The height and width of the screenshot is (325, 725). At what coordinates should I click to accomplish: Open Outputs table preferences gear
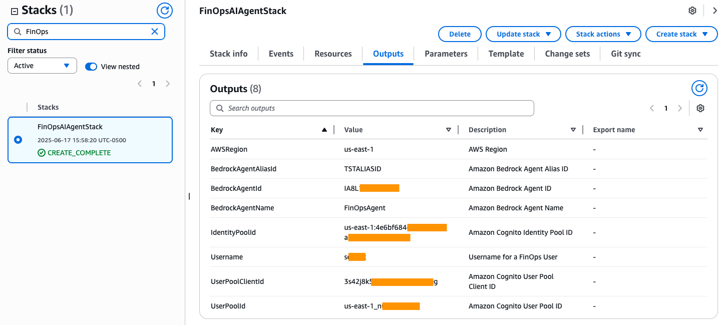coord(700,108)
